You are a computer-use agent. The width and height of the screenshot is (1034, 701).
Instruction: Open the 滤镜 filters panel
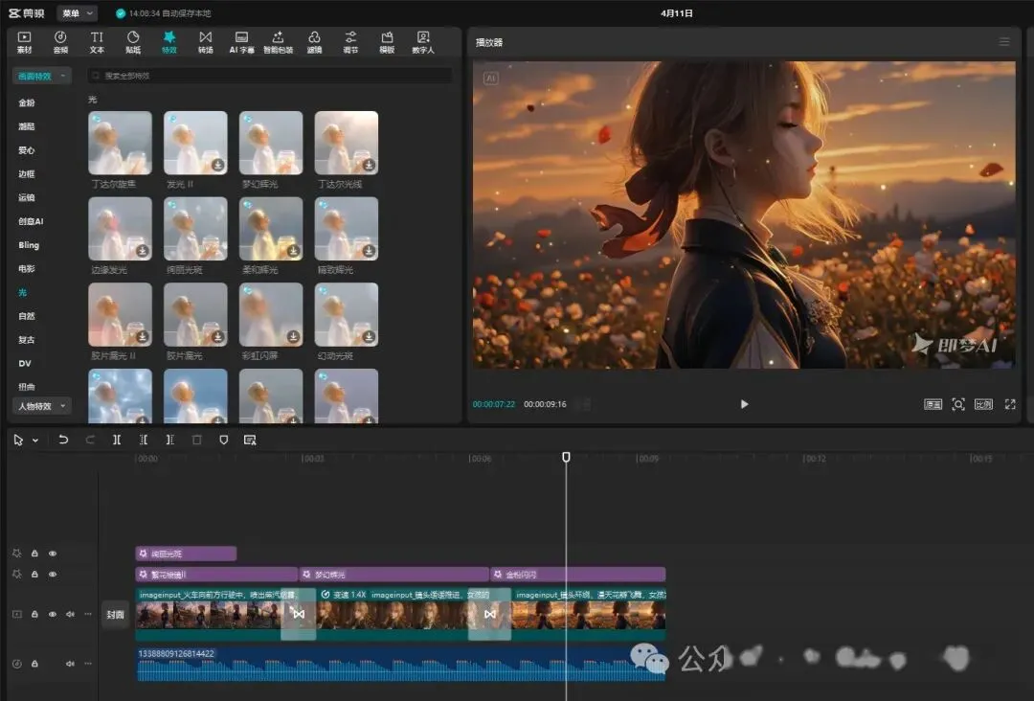pos(314,41)
